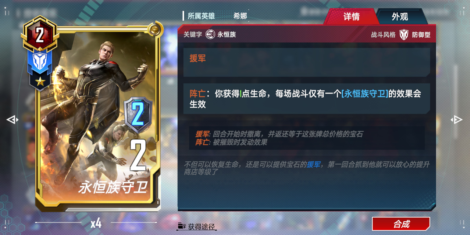Image resolution: width=470 pixels, height=235 pixels.
Task: Tap the blue 援军 link in flavor text
Action: click(313, 165)
